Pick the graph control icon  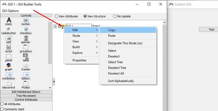pyautogui.click(x=9, y=65)
